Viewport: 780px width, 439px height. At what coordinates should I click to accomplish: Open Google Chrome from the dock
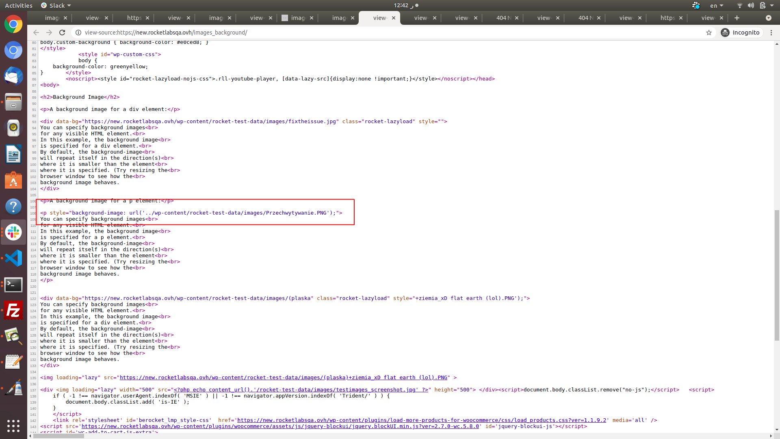(x=13, y=24)
